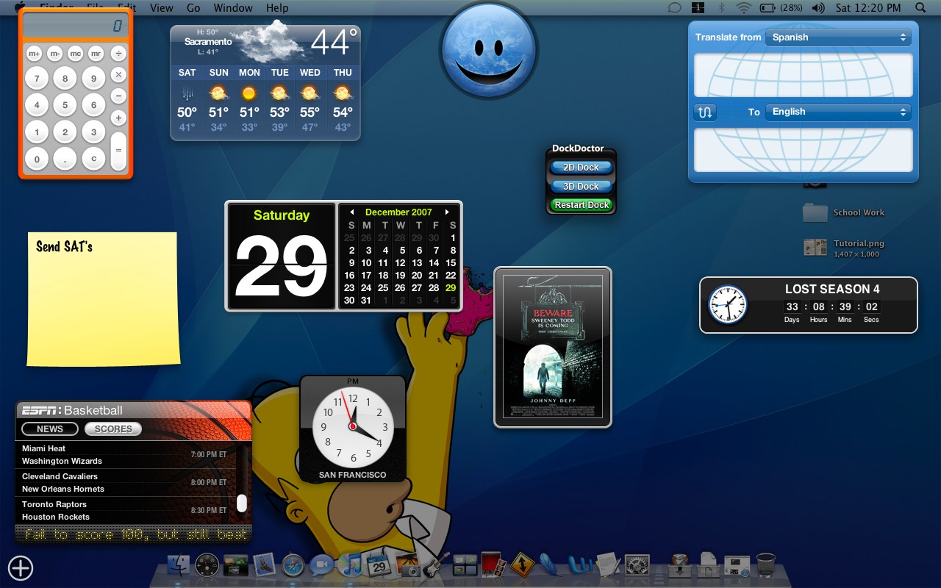Click the LOST SEASON 4 countdown widget

click(809, 305)
